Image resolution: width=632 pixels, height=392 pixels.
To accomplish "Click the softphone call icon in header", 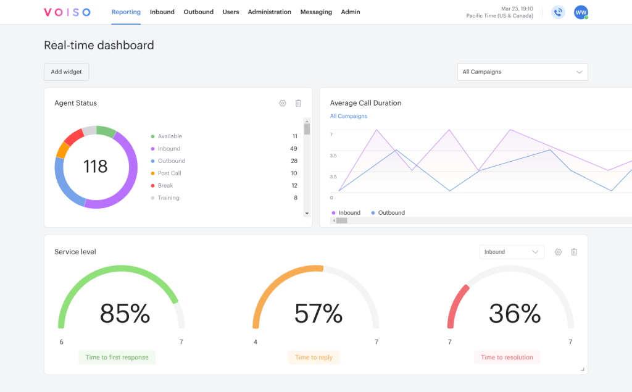I will click(x=558, y=12).
